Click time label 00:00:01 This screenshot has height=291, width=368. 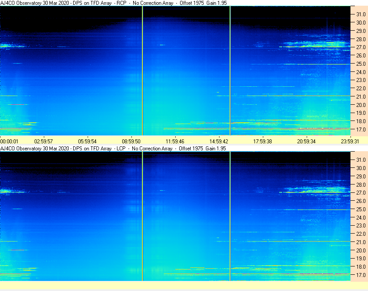[x=9, y=142]
